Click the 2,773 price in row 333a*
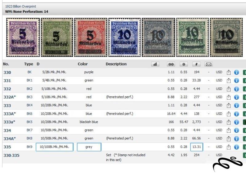Screen dimensions: 246x175 click(x=196, y=122)
